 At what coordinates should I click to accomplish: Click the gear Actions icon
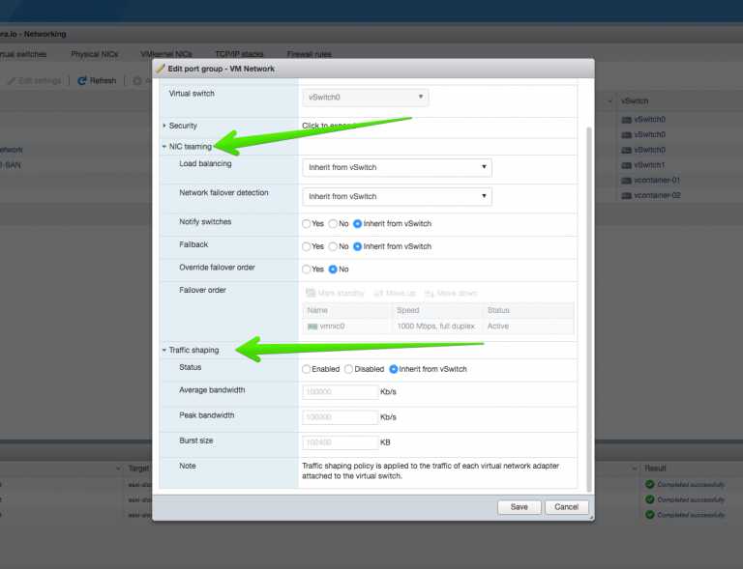tap(137, 81)
